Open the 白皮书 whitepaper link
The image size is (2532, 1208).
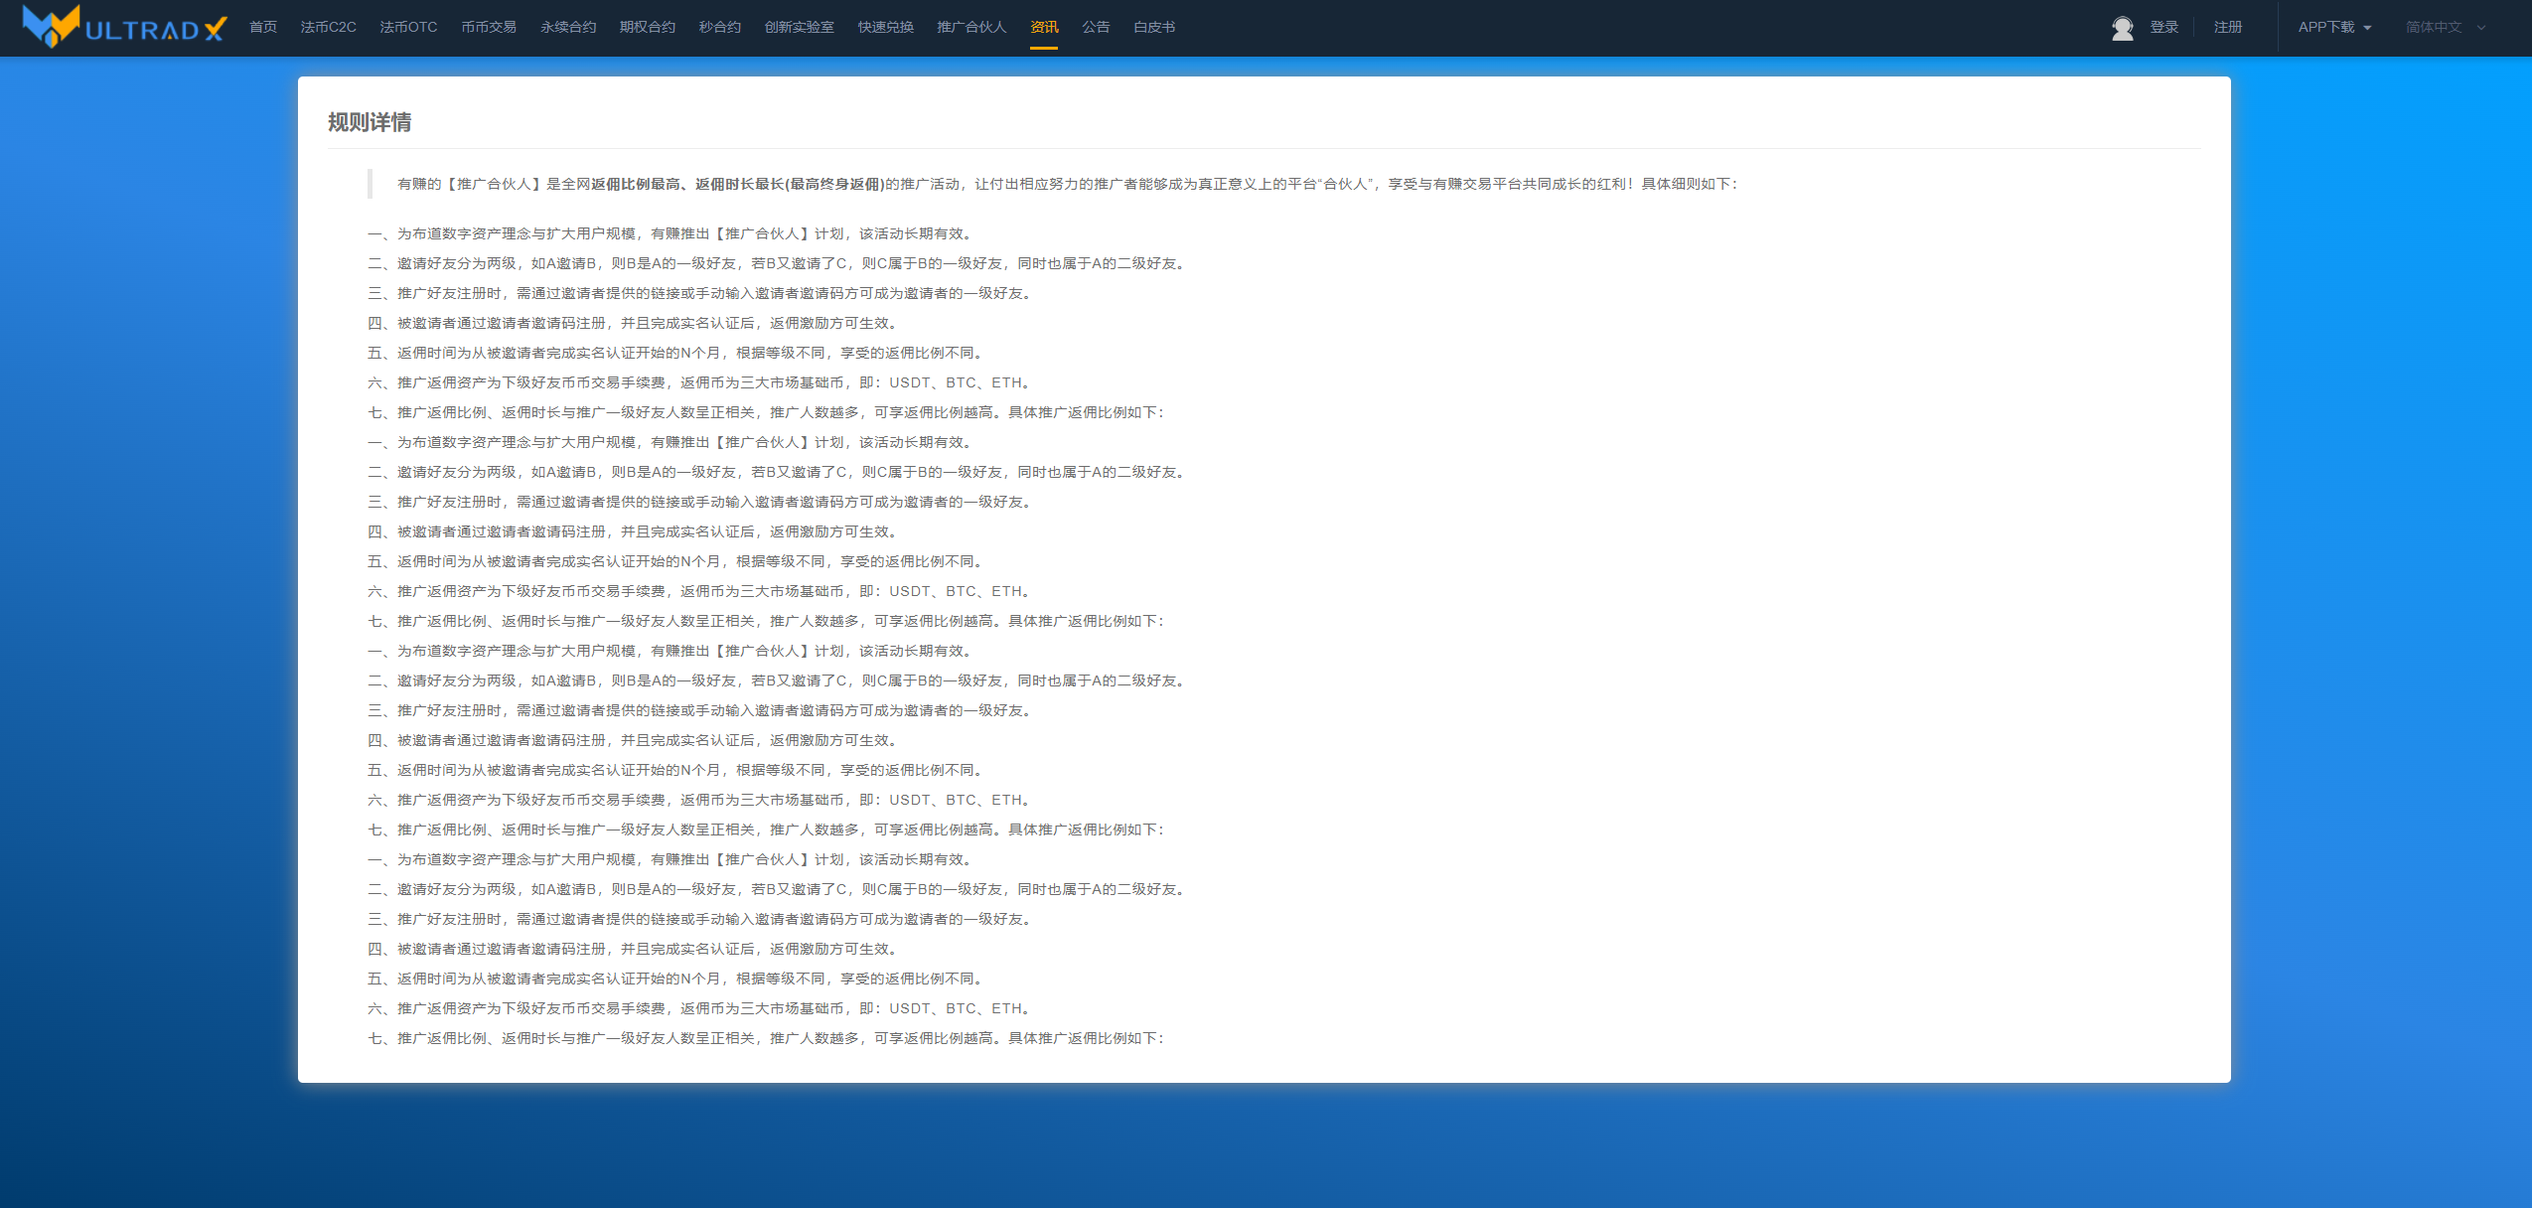[1153, 27]
